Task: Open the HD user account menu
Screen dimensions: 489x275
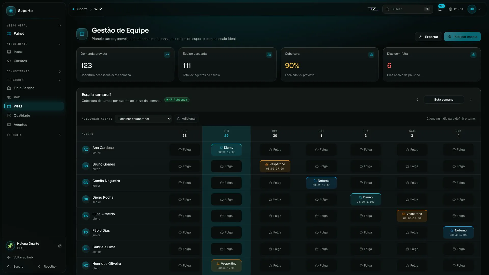Action: click(474, 9)
